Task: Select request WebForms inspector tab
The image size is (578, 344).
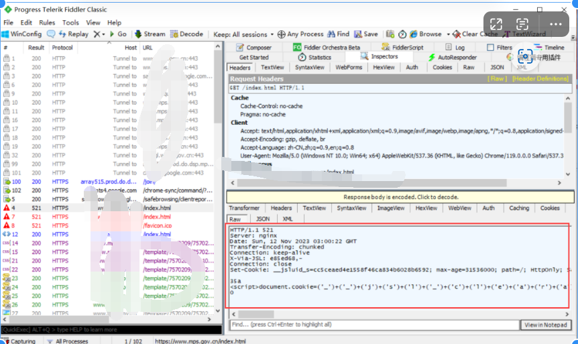Action: tap(349, 68)
